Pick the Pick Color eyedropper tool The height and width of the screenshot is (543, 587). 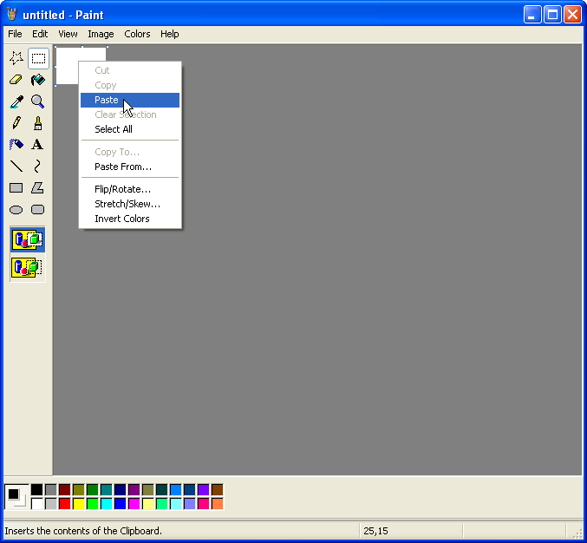point(16,101)
